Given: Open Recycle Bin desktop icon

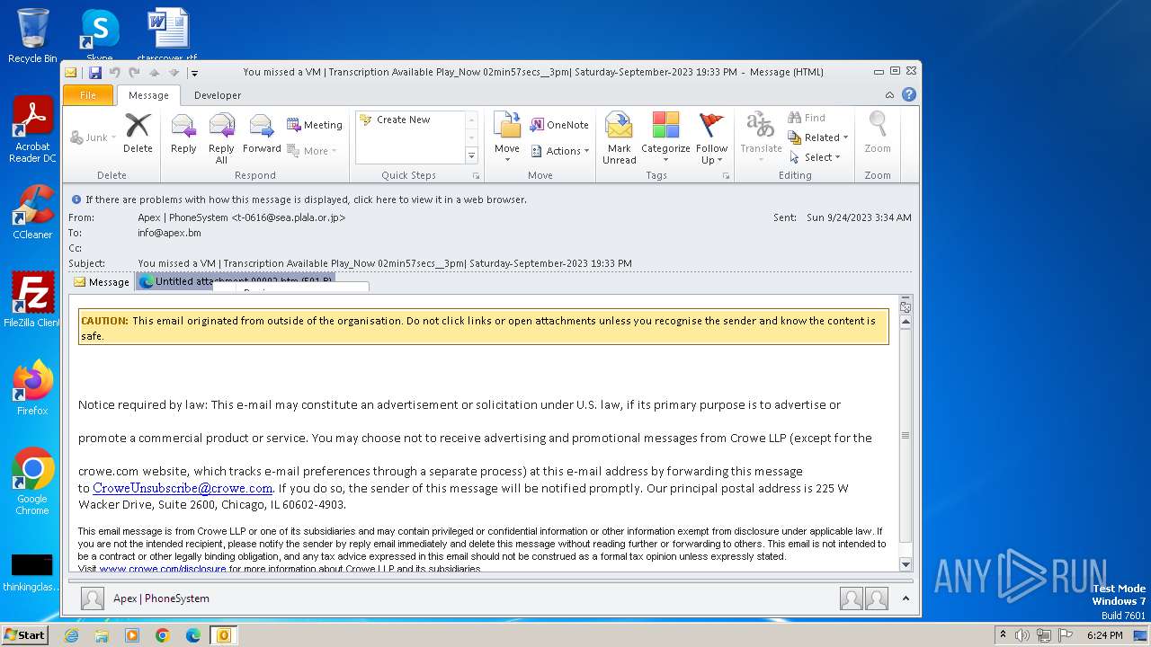Looking at the screenshot, I should coord(32,36).
